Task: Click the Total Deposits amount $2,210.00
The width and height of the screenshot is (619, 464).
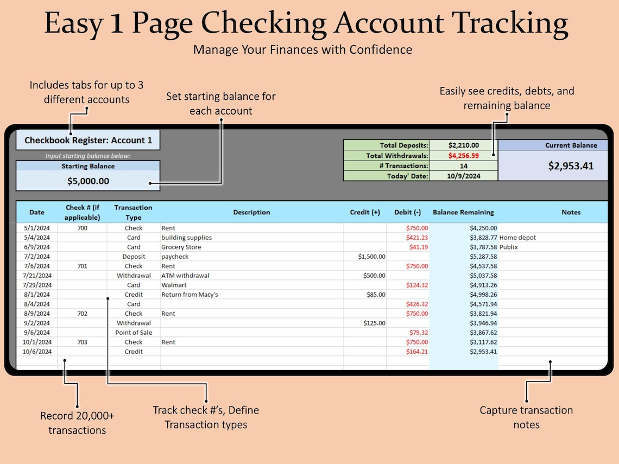Action: [463, 145]
